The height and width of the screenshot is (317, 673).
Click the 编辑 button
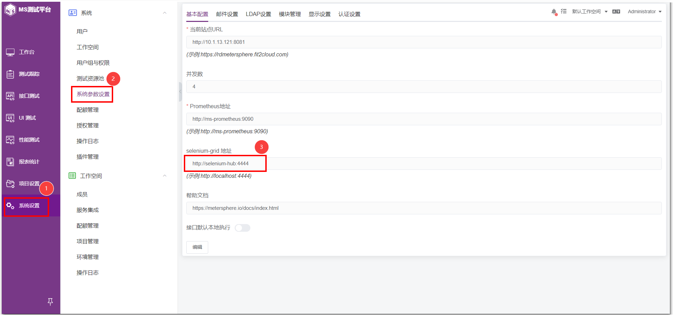pyautogui.click(x=197, y=247)
